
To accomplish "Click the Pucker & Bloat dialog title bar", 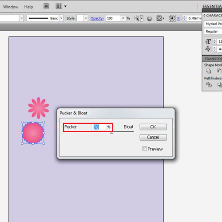I will pyautogui.click(x=116, y=113).
